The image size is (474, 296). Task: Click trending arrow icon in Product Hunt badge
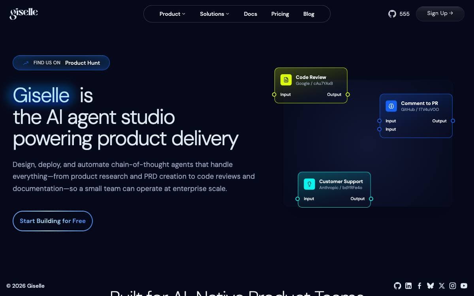coord(26,63)
